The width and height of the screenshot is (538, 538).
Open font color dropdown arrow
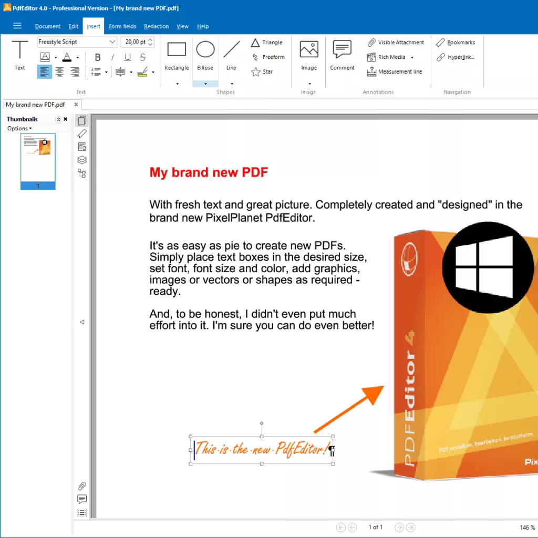tap(78, 58)
